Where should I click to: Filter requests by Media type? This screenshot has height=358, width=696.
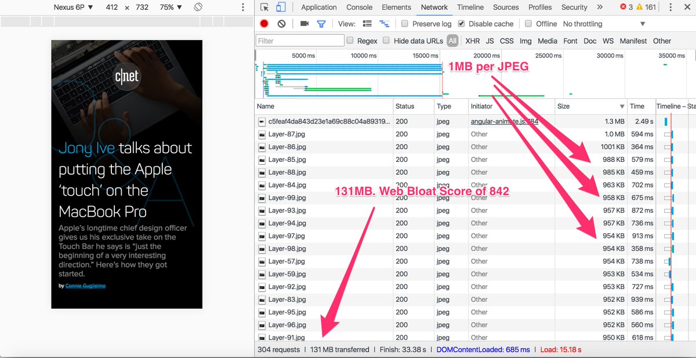[x=548, y=41]
